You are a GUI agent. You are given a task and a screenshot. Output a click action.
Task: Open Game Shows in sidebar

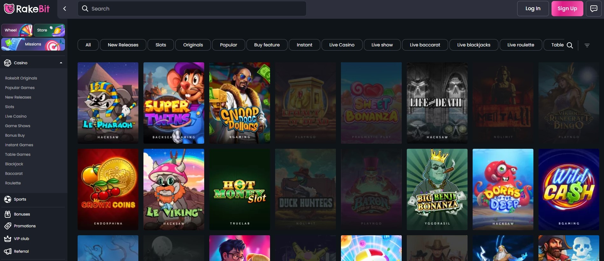pos(17,126)
